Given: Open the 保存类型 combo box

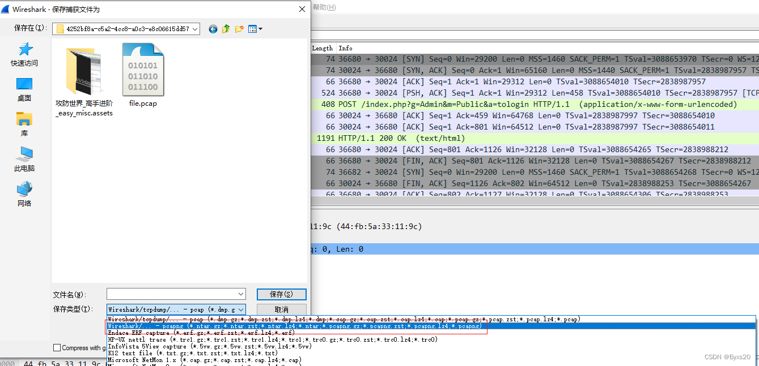Looking at the screenshot, I should click(176, 309).
